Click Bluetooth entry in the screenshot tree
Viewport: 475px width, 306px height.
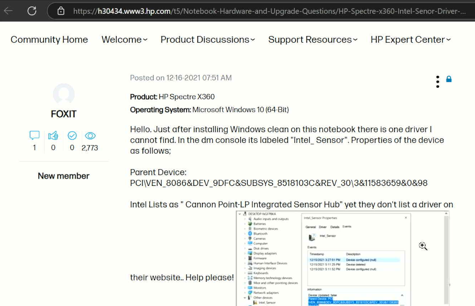[x=260, y=234]
